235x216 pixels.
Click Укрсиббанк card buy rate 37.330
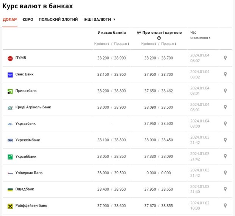click(x=150, y=157)
